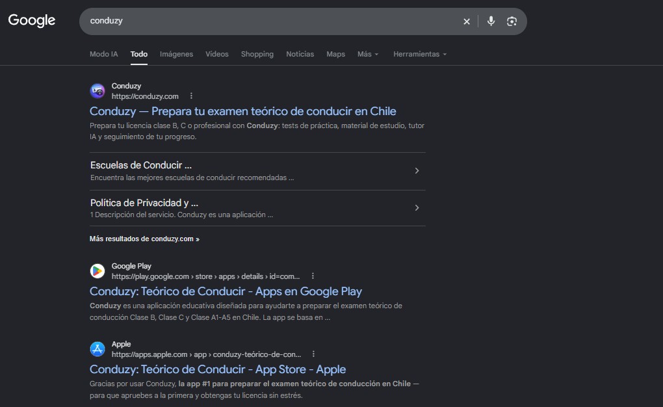The width and height of the screenshot is (663, 407).
Task: Switch to Vídeos tab
Action: point(217,54)
